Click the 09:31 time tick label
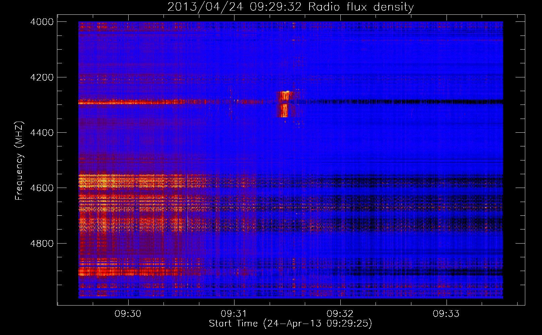 [x=234, y=314]
